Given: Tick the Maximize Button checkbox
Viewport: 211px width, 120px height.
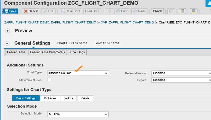Looking at the screenshot, I should [49, 80].
